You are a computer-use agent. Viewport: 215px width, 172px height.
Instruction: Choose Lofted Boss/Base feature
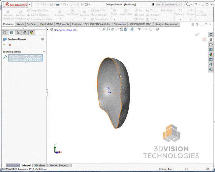click(x=38, y=15)
